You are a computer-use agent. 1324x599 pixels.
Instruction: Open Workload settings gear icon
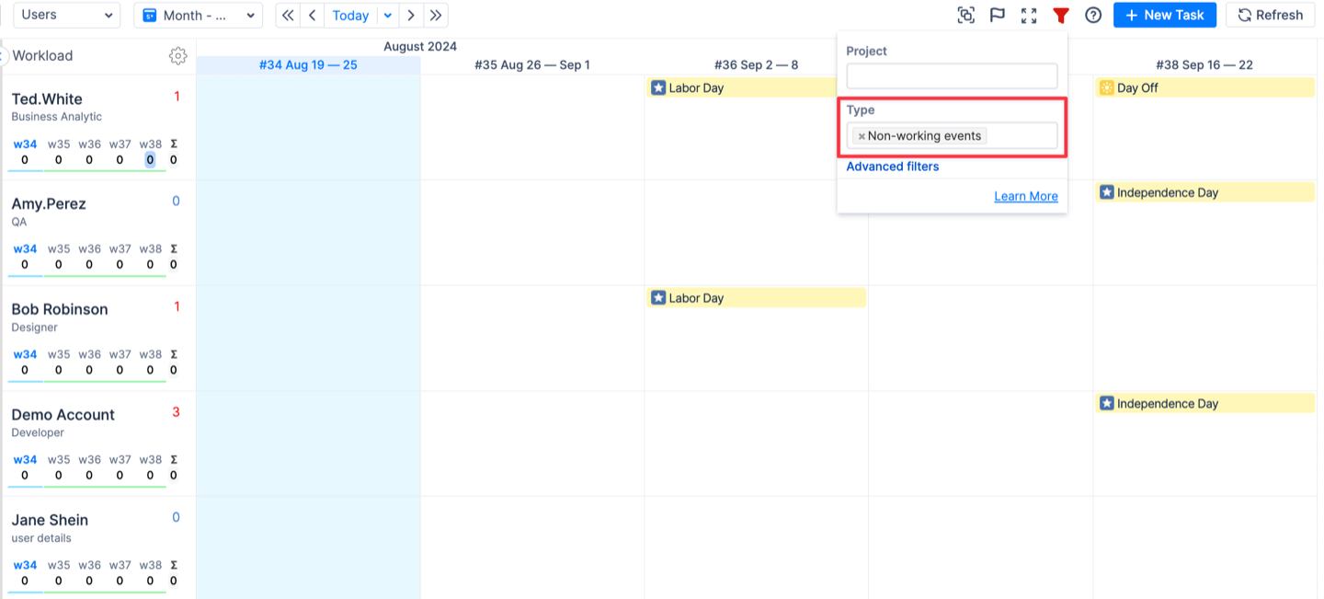177,56
